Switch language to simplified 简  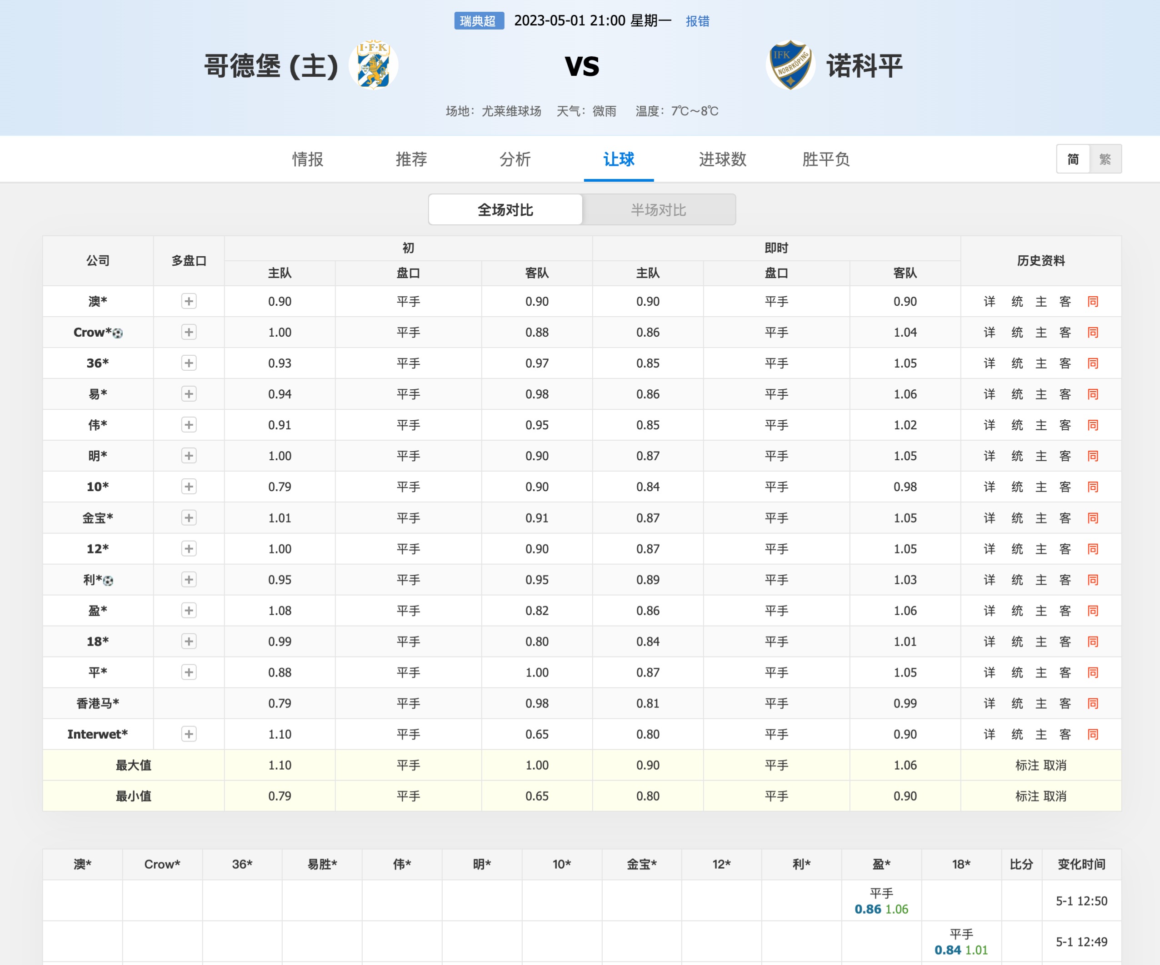(x=1073, y=159)
